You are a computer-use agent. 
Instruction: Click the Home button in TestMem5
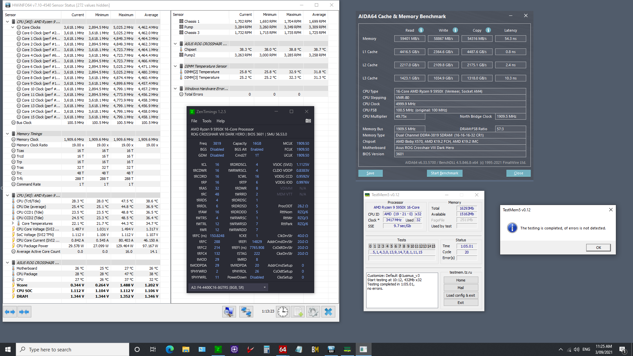point(461,280)
